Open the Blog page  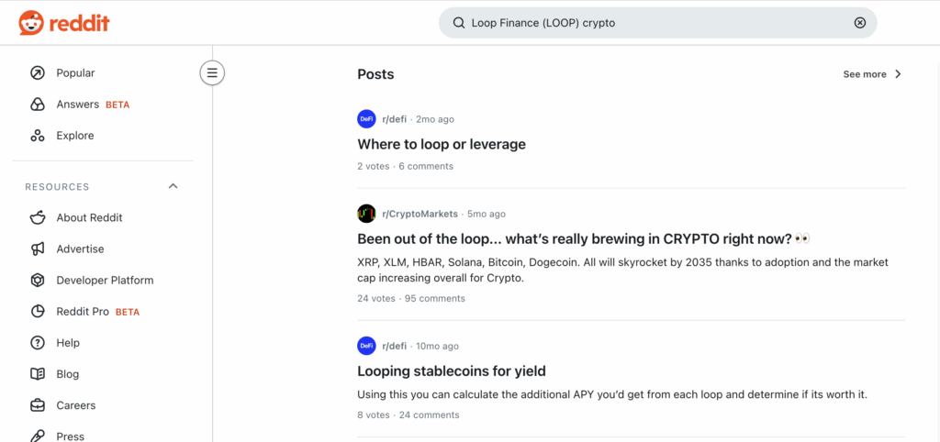tap(68, 374)
